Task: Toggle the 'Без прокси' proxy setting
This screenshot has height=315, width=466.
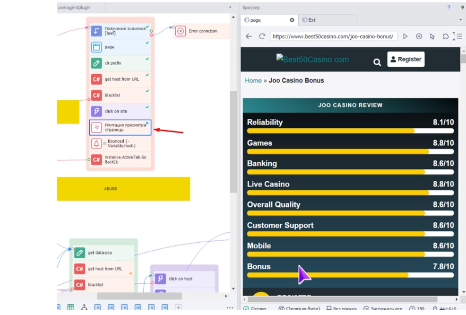Action: pos(345,309)
